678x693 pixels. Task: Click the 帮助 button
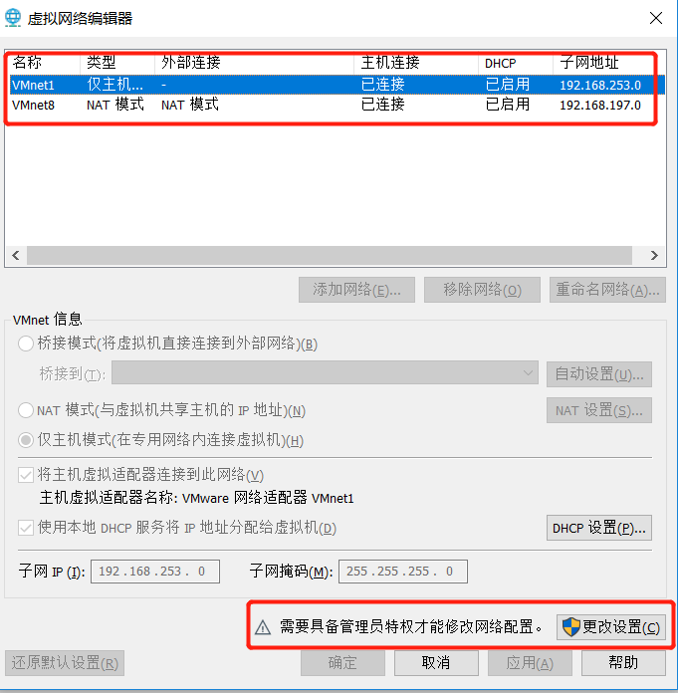[623, 662]
